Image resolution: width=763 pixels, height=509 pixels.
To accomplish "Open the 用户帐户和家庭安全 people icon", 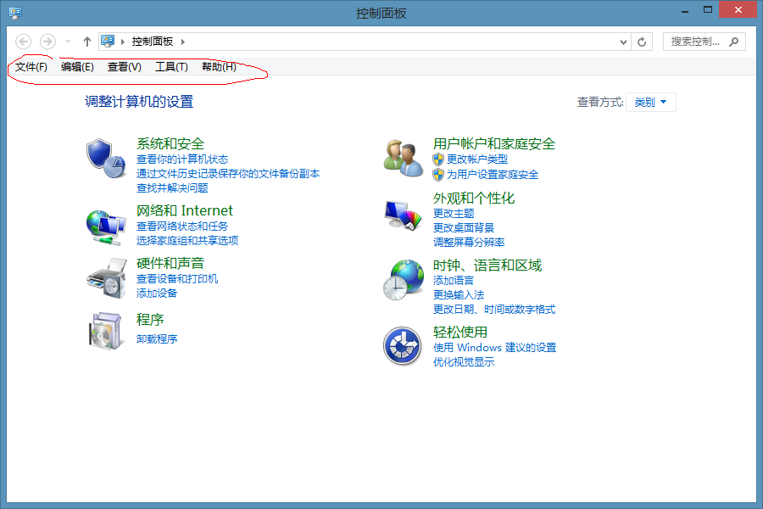I will 404,158.
